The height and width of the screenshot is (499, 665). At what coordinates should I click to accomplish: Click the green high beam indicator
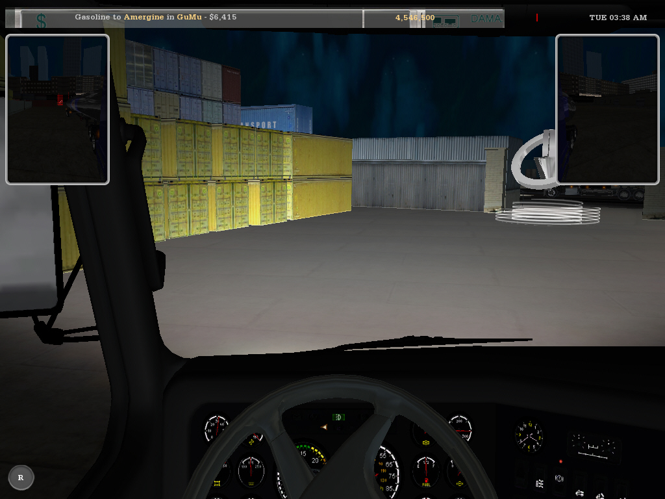pyautogui.click(x=338, y=416)
